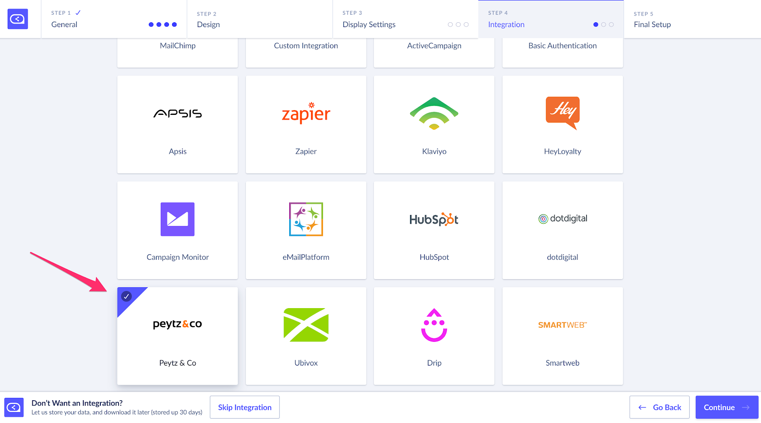Click the dotdigital text label
Viewport: 761px width, 423px height.
(563, 257)
